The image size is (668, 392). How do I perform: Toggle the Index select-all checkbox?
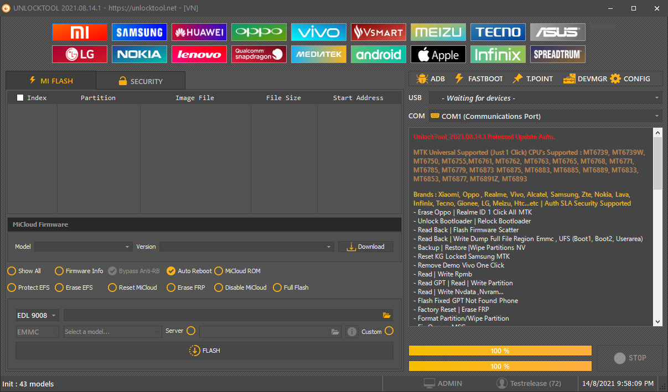tap(20, 98)
